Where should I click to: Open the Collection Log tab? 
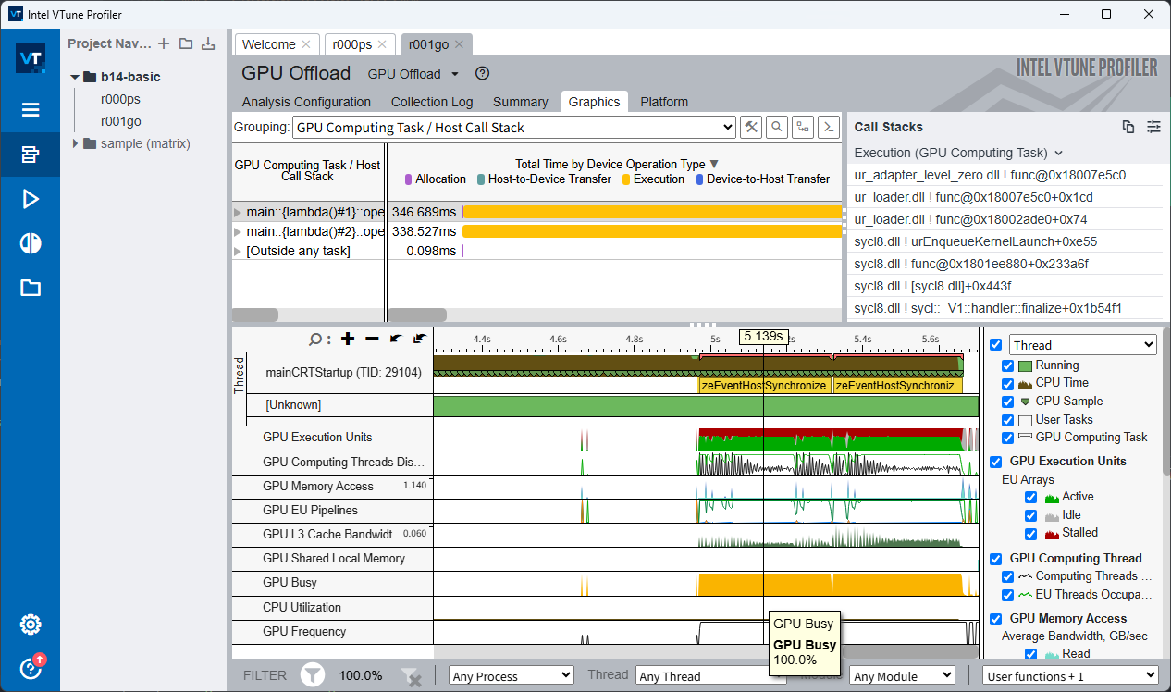click(x=432, y=102)
